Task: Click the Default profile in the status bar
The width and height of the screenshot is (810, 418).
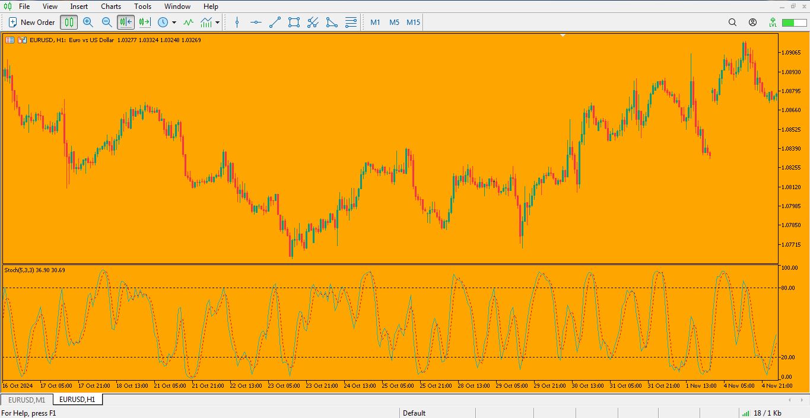Action: tap(414, 413)
